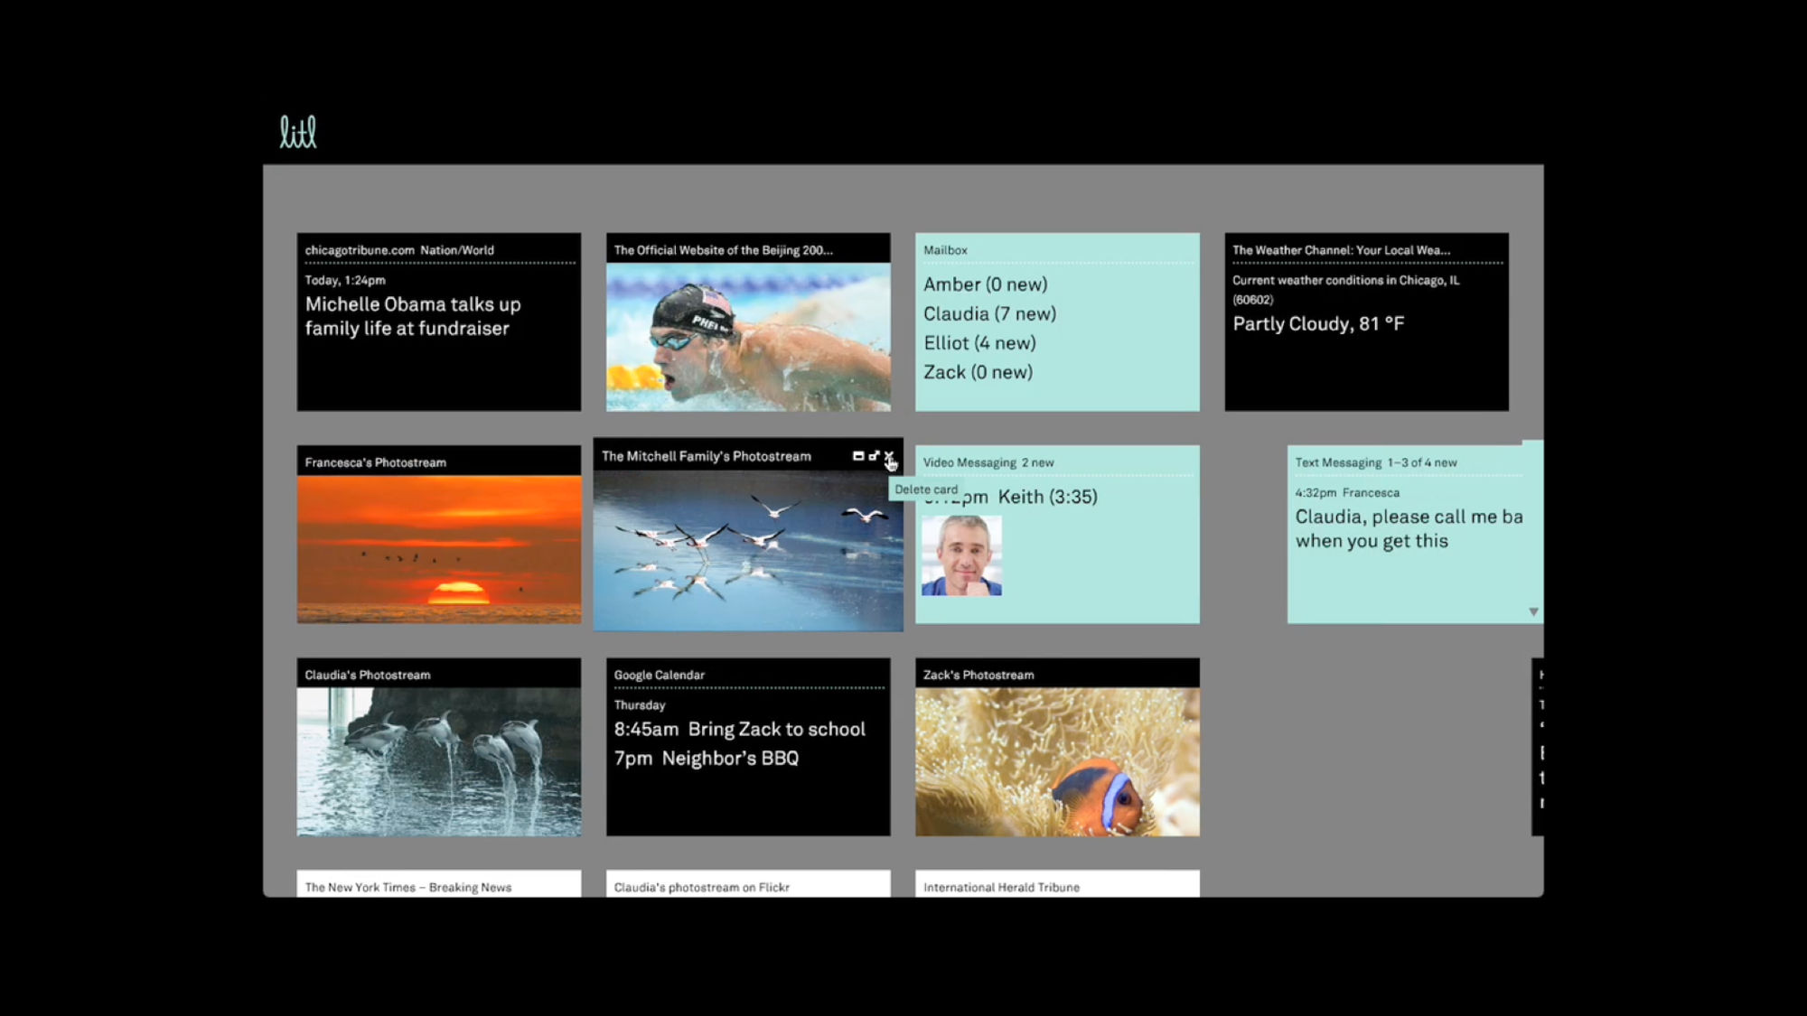The height and width of the screenshot is (1016, 1807).
Task: Open Elliot's mailbox with 4 new
Action: coord(979,343)
